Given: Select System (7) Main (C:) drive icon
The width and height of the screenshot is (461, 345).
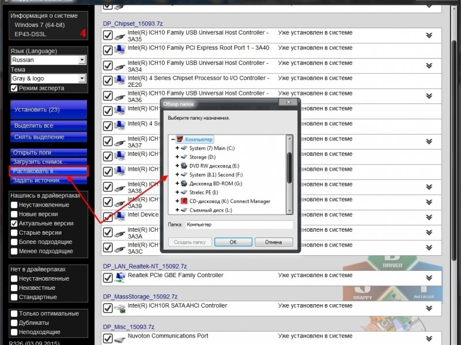Looking at the screenshot, I should coord(184,148).
